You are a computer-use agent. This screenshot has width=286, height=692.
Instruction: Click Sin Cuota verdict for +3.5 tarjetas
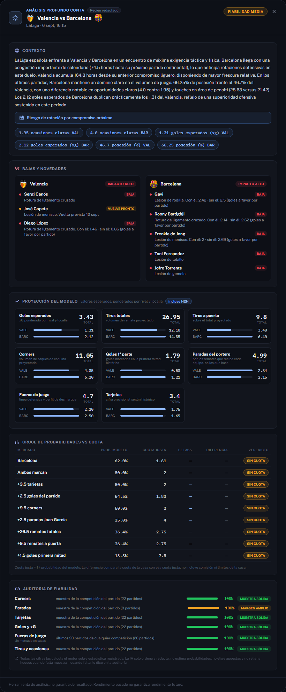tap(256, 485)
